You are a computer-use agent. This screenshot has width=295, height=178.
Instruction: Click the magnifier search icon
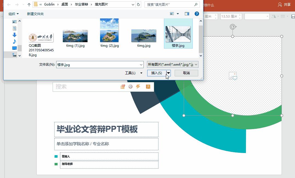click(x=196, y=4)
